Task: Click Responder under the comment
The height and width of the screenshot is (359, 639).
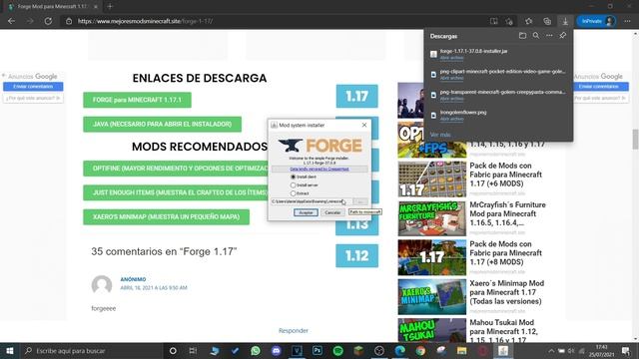Action: [294, 330]
